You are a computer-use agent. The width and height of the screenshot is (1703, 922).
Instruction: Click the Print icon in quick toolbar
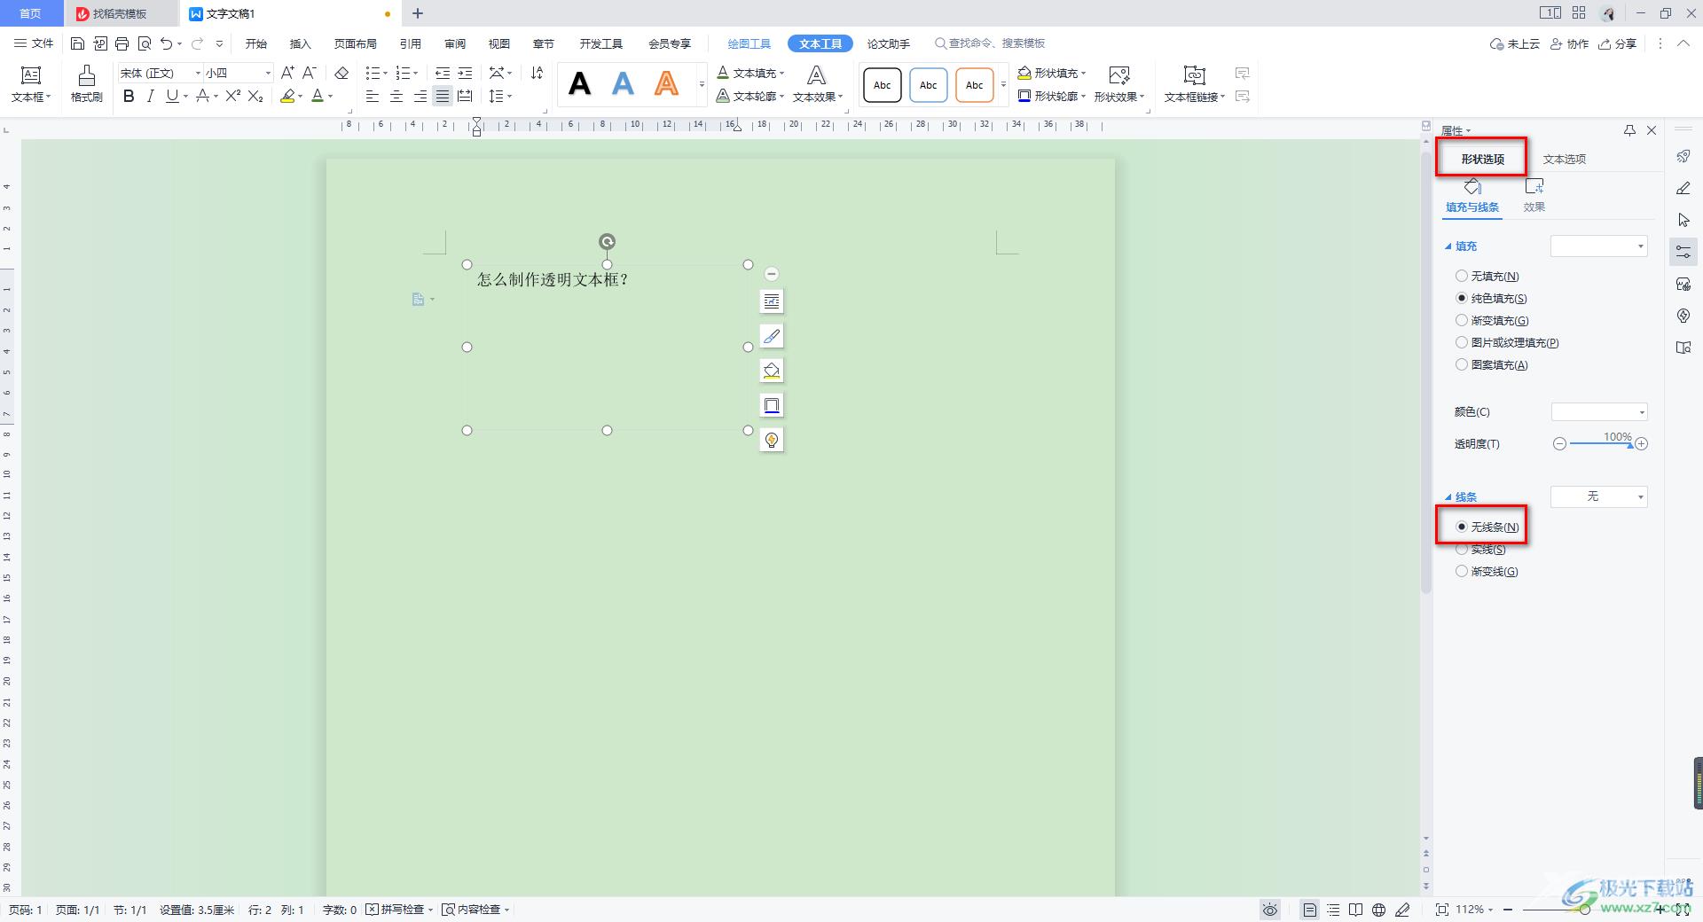tap(122, 43)
